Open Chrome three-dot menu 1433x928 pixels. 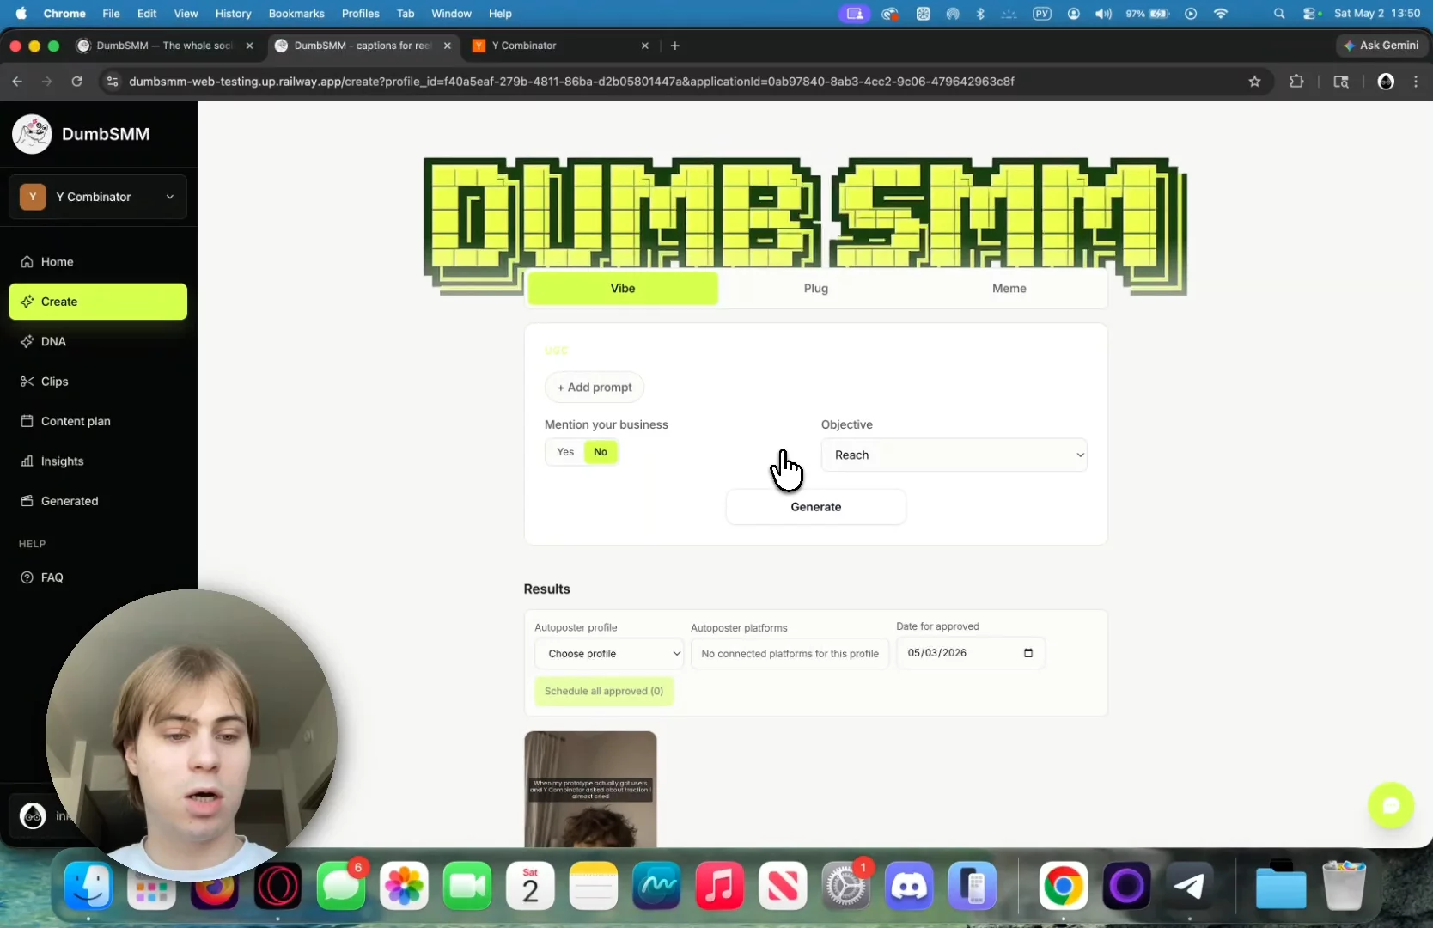tap(1416, 81)
